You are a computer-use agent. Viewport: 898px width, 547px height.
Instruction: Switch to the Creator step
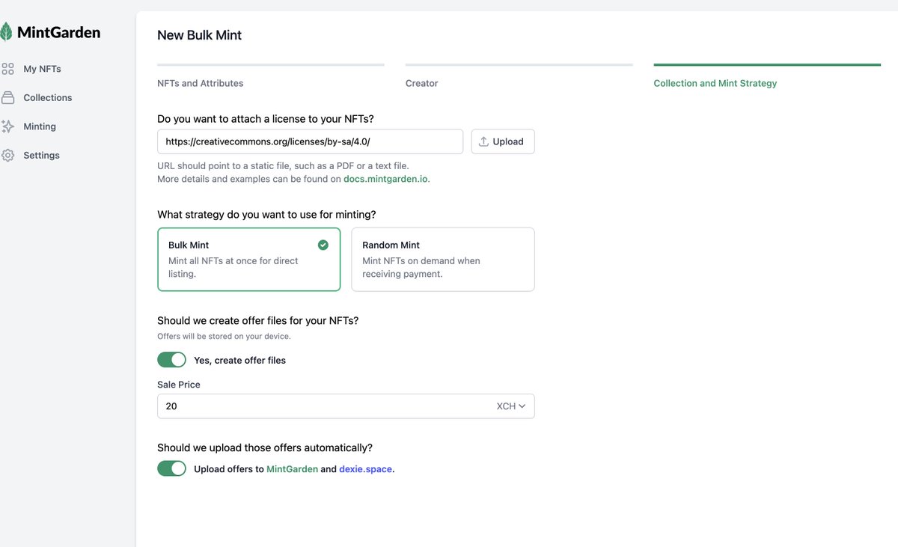click(422, 83)
